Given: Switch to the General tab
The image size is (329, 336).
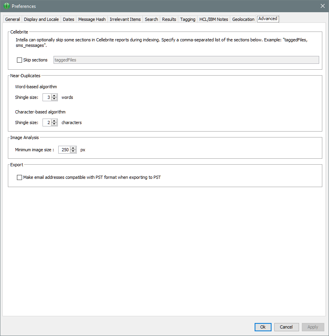Looking at the screenshot, I should [x=13, y=19].
